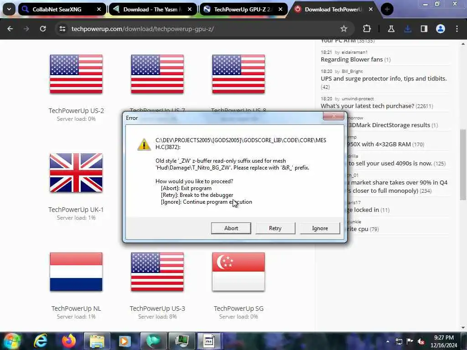The image size is (467, 350).
Task: Open the Windows Start menu
Action: pyautogui.click(x=11, y=341)
